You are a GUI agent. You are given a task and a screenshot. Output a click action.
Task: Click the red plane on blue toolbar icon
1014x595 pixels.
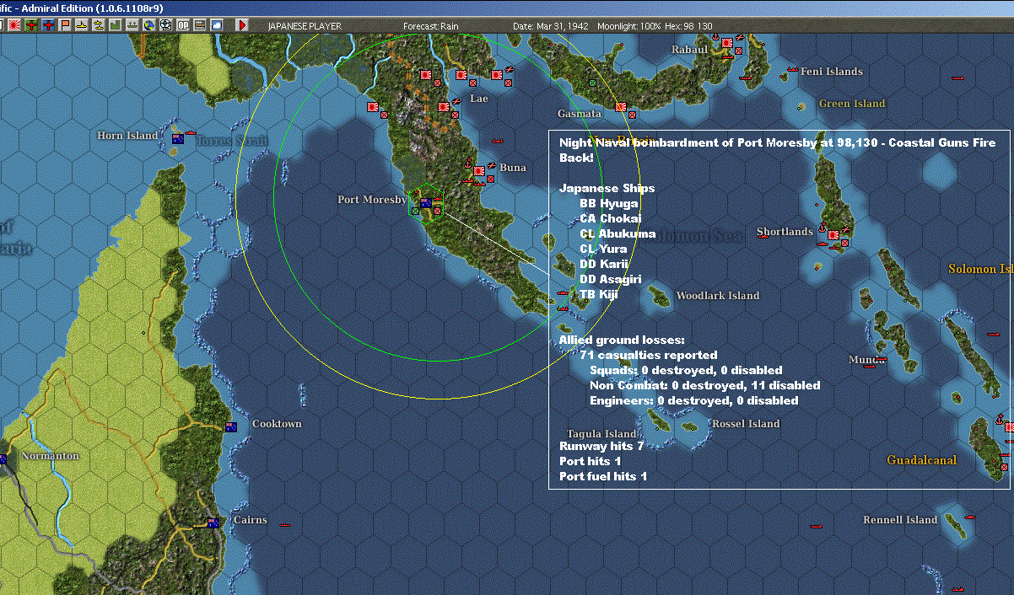point(48,25)
